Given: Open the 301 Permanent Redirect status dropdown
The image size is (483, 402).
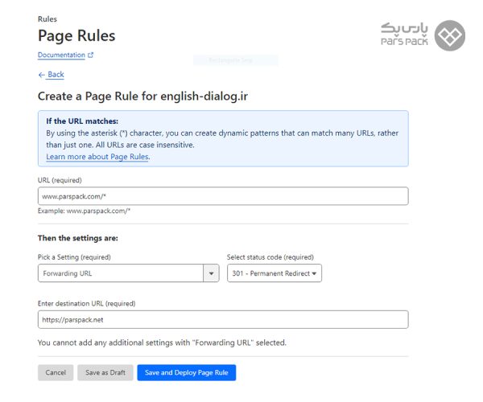Looking at the screenshot, I should [x=274, y=273].
